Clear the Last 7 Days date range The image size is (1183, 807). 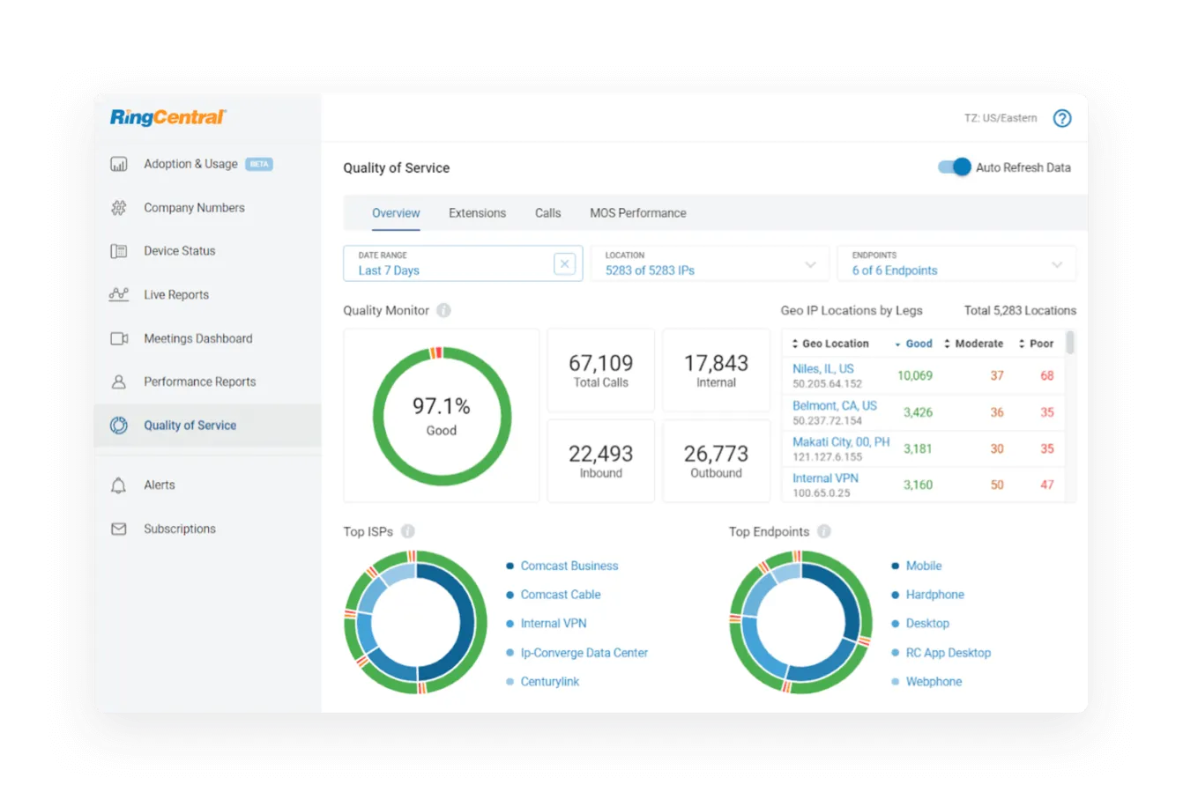coord(564,263)
